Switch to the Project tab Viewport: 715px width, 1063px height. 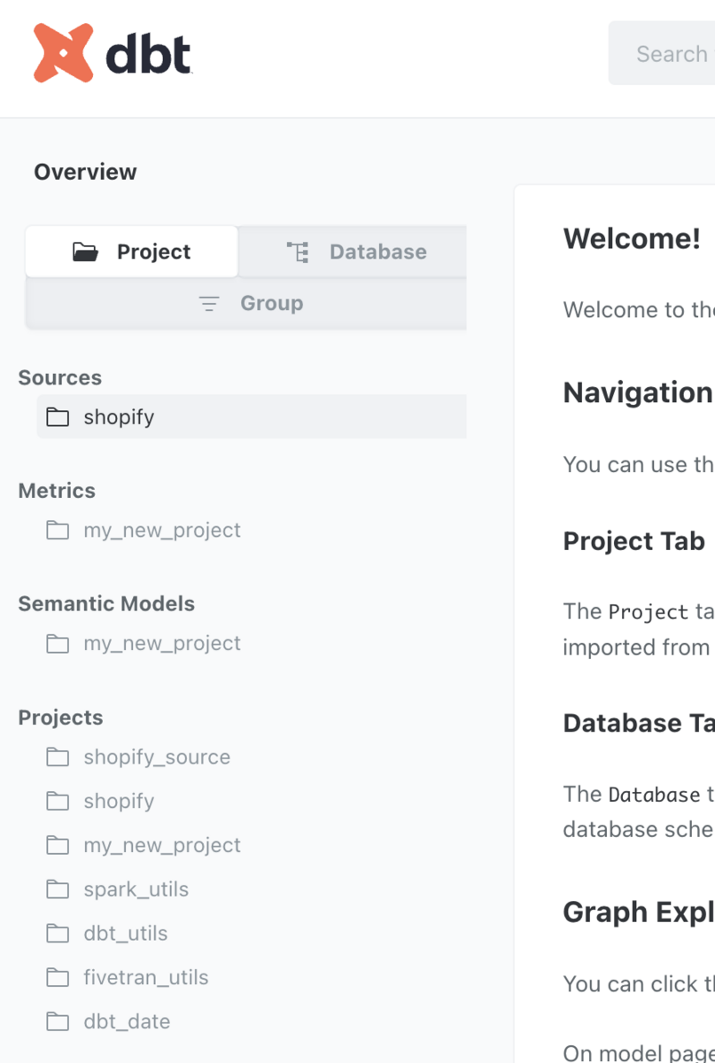[x=132, y=252]
